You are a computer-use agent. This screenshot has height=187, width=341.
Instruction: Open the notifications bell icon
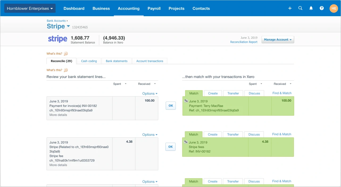311,8
